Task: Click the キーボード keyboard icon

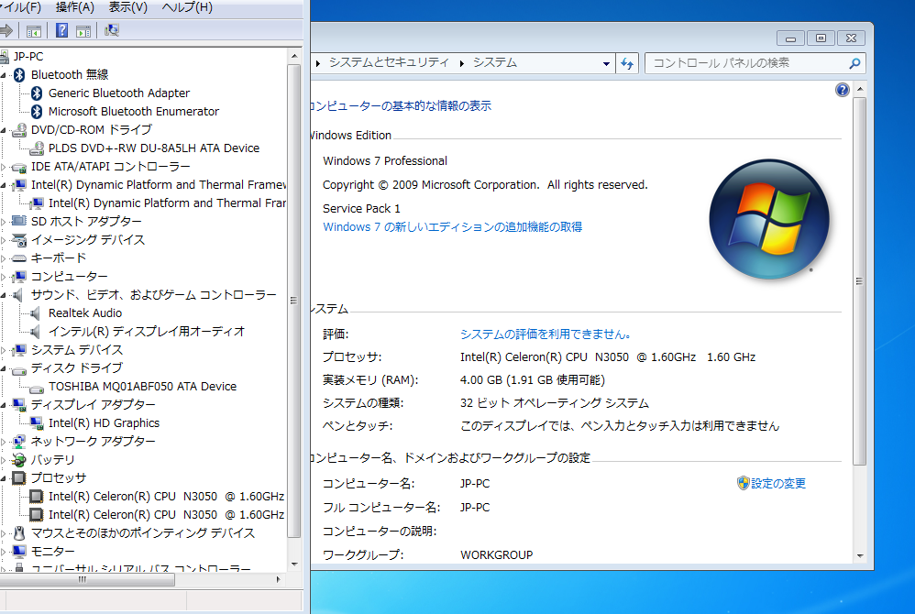Action: pos(19,258)
